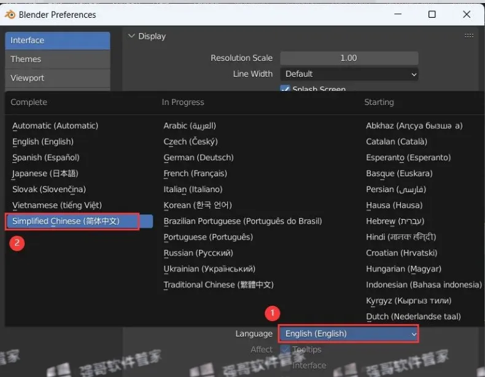
Task: Choose Brazilian Portuguese language
Action: coord(243,221)
